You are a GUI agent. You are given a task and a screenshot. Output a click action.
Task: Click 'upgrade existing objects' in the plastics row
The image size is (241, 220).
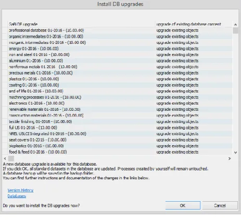177,79
